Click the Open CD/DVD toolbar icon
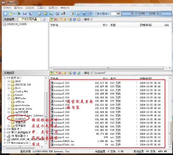Image resolution: width=173 pixels, height=155 pixels. pyautogui.click(x=19, y=14)
